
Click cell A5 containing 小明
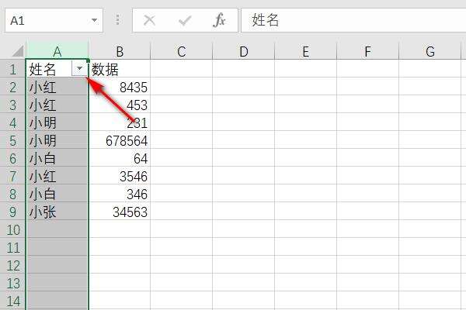(57, 140)
